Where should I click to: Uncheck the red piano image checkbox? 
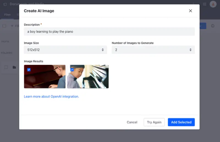29,70
